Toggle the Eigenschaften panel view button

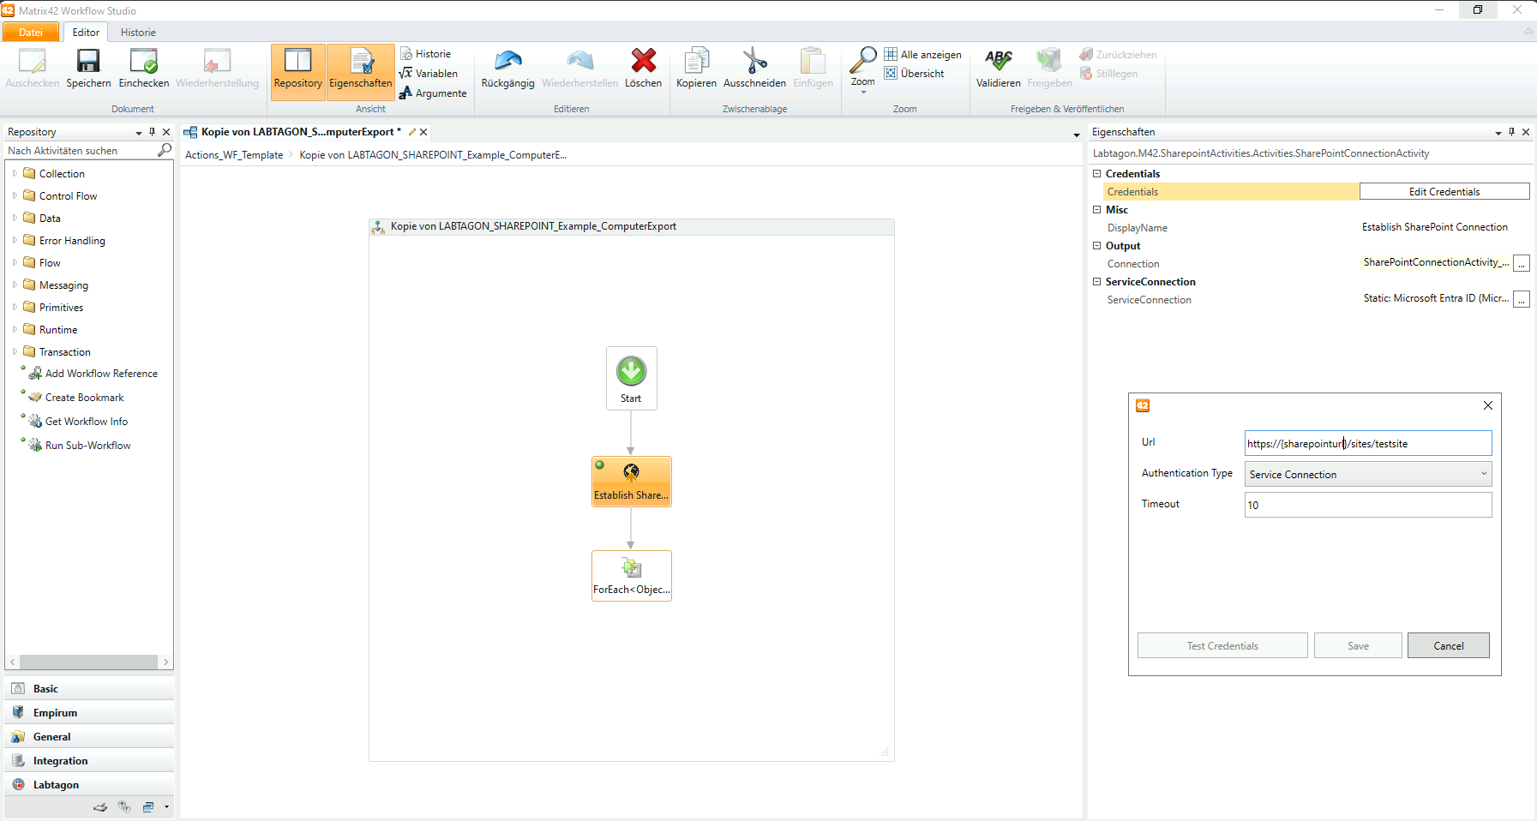coord(360,69)
